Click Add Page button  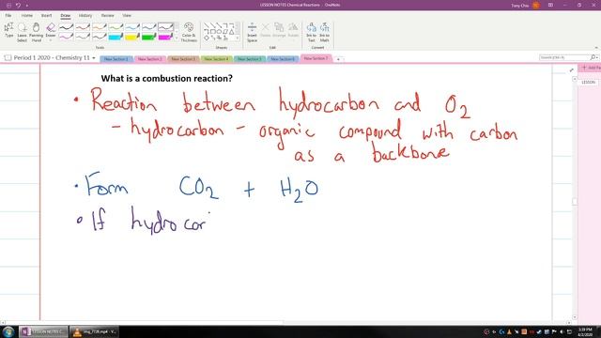coord(592,68)
